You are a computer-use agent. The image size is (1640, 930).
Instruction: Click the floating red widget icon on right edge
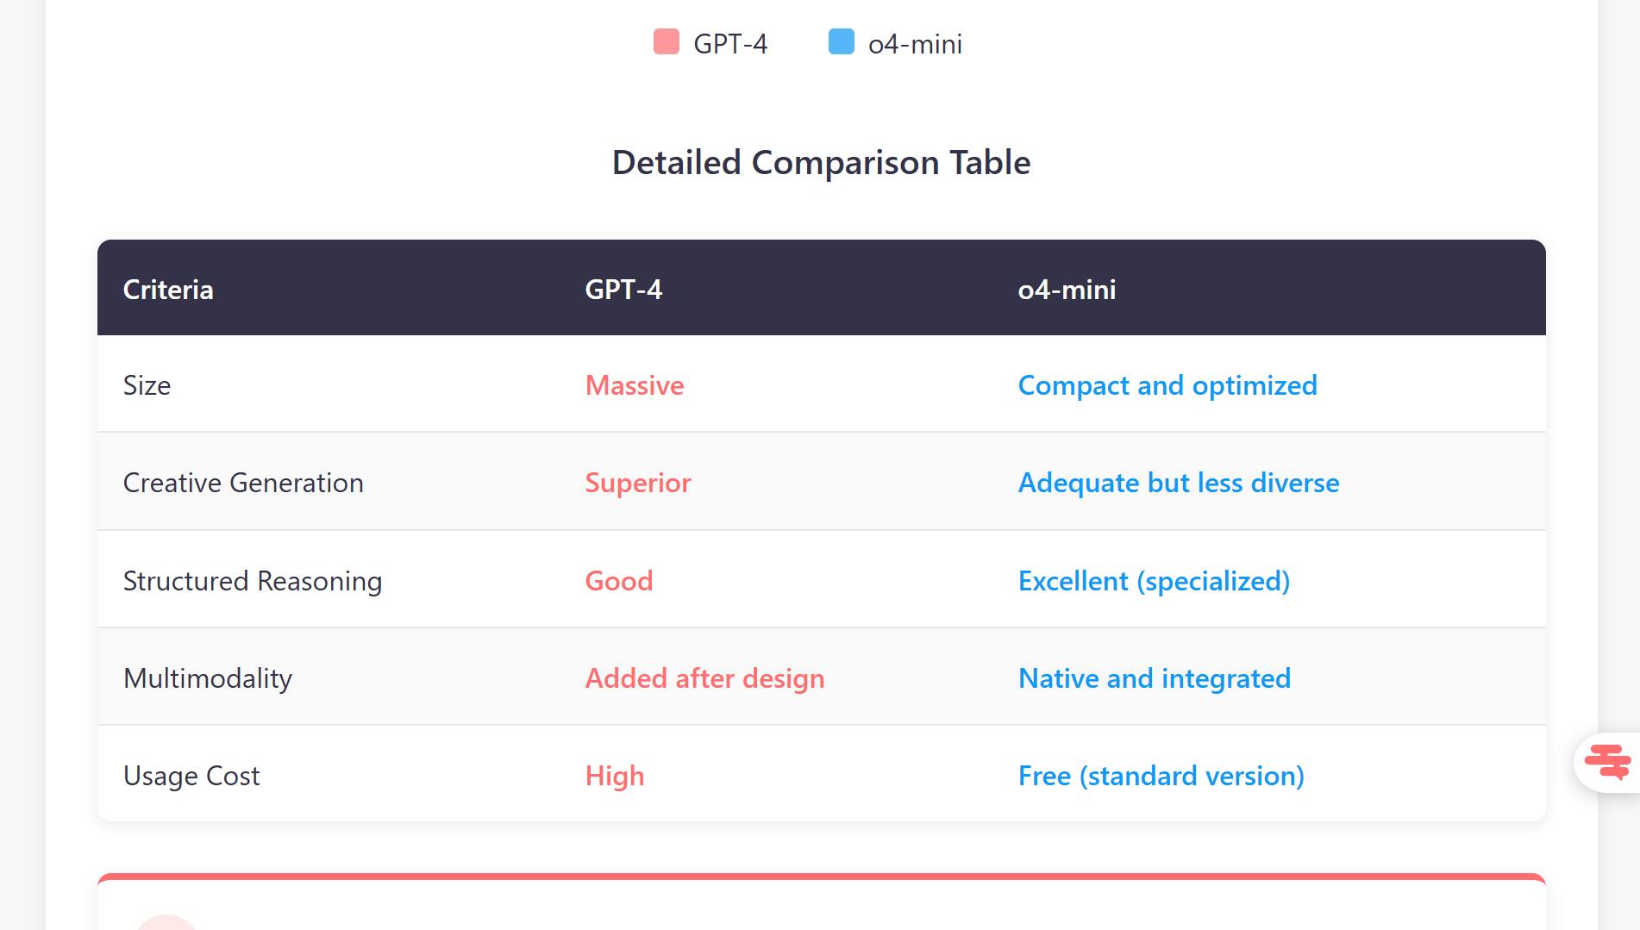coord(1607,761)
